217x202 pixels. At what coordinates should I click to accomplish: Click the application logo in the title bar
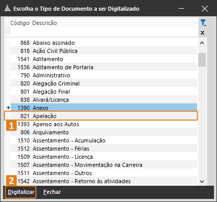point(8,9)
